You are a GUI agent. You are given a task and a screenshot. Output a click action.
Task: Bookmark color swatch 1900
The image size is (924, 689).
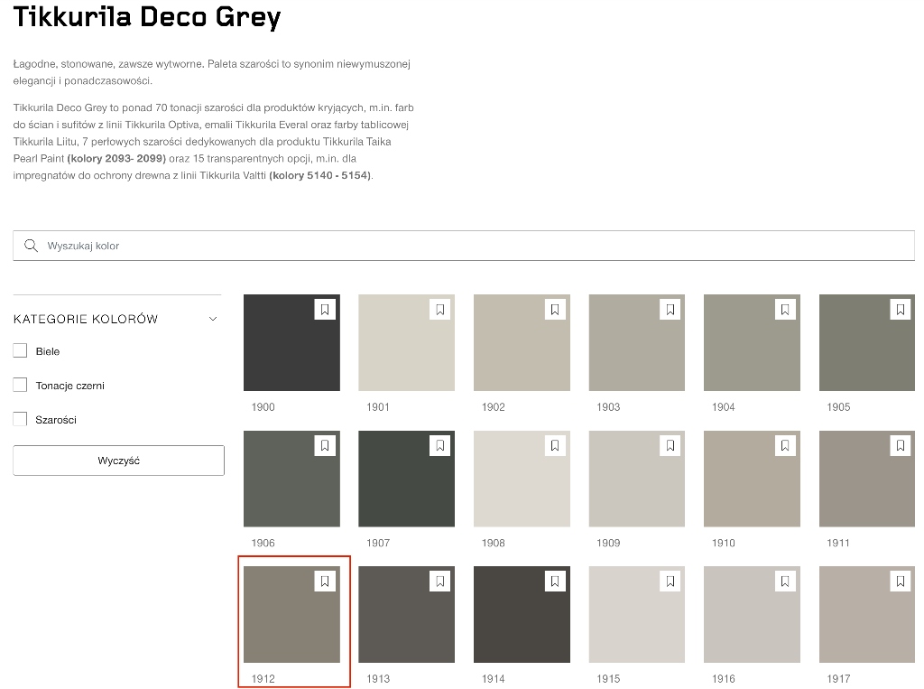(x=325, y=310)
